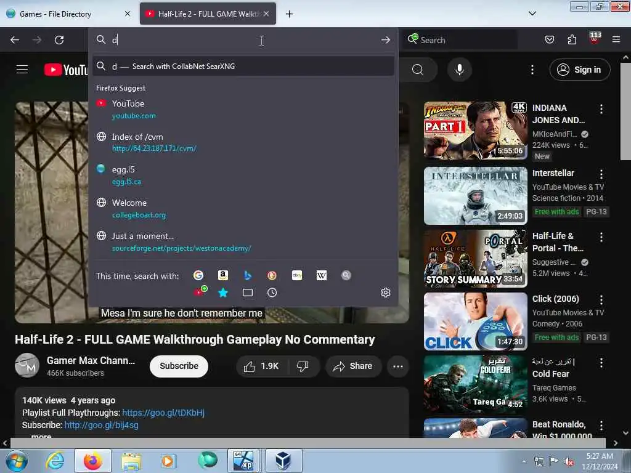Select the grey magnifier search engine icon
631x473 pixels.
[x=346, y=275]
